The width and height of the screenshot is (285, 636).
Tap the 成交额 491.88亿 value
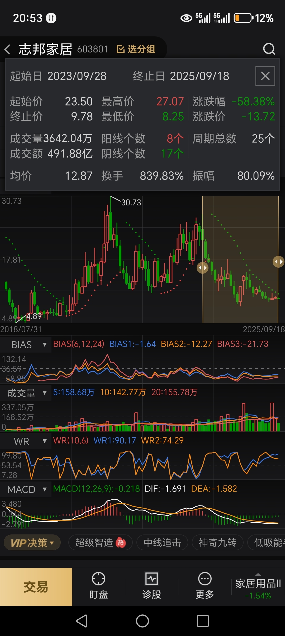click(70, 154)
